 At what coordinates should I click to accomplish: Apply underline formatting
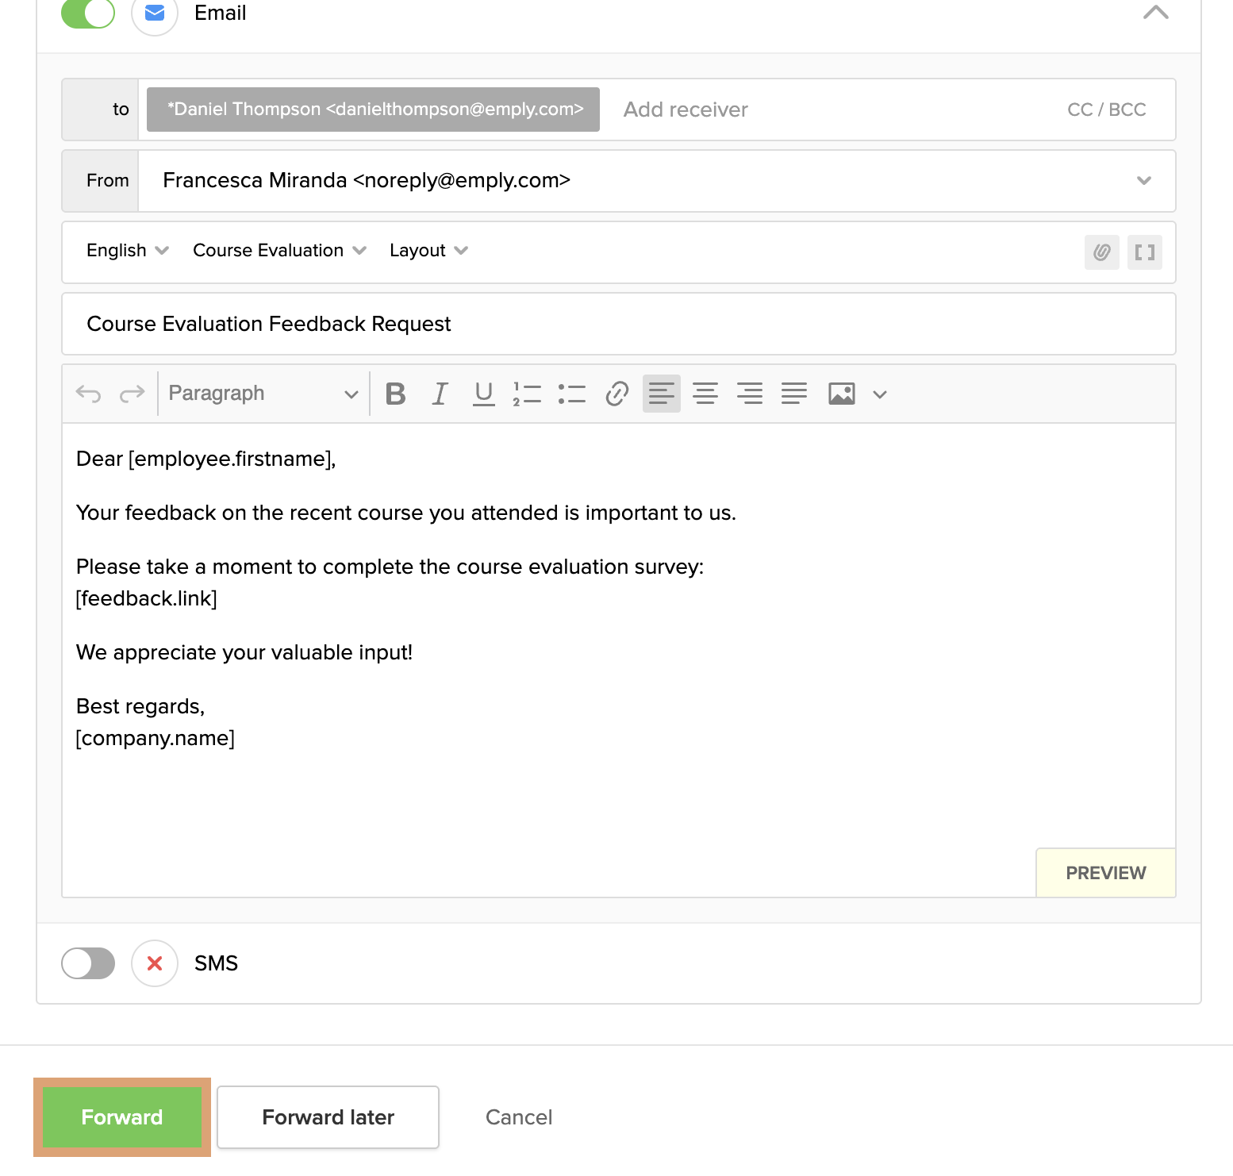click(483, 394)
